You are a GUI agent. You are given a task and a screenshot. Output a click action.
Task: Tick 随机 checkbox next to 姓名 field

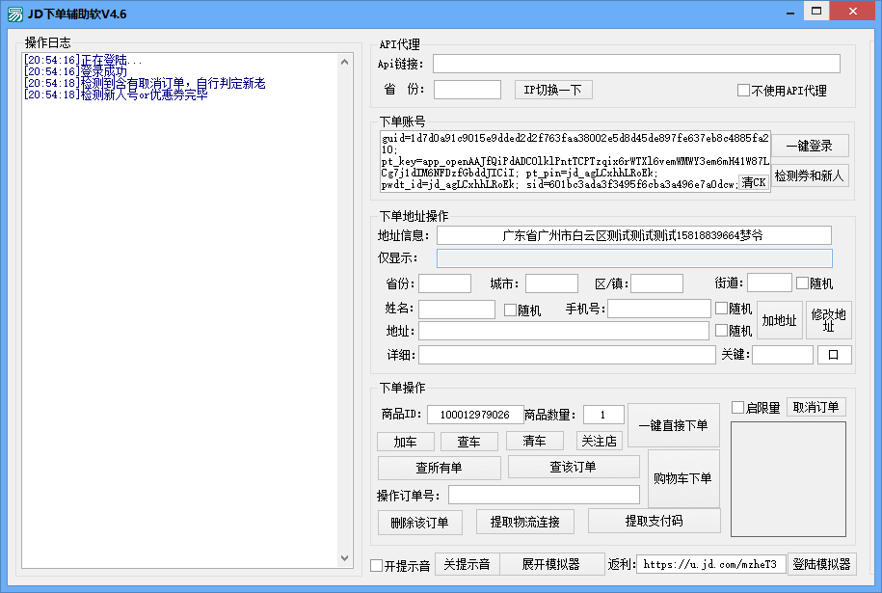click(510, 310)
